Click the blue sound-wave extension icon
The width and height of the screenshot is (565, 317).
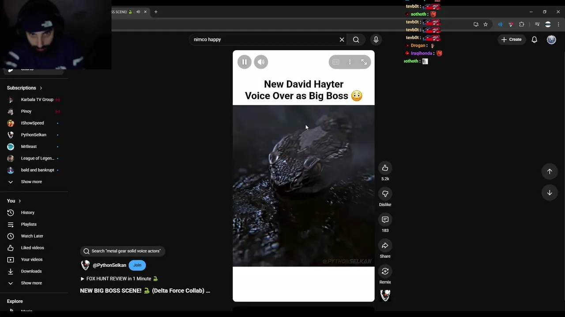pos(500,24)
